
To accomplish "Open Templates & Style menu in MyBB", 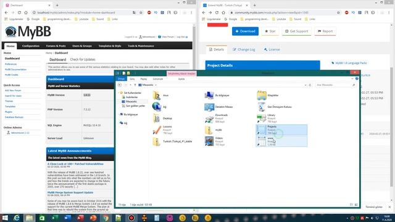I will (110, 46).
